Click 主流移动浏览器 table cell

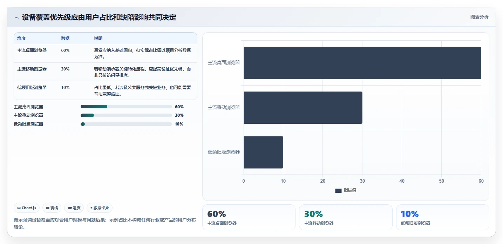click(x=32, y=69)
